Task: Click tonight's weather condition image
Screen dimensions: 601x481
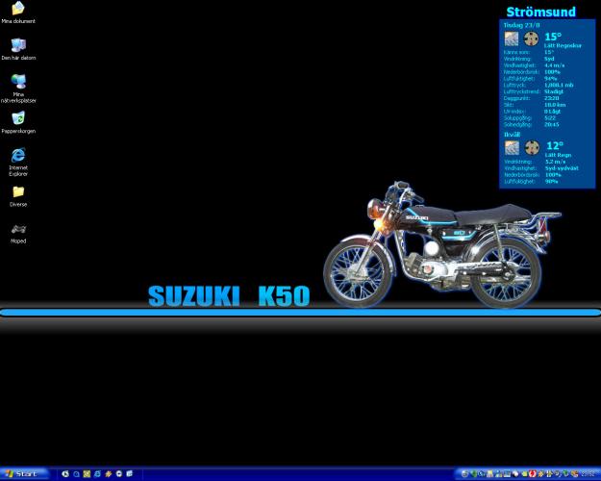Action: coord(512,148)
